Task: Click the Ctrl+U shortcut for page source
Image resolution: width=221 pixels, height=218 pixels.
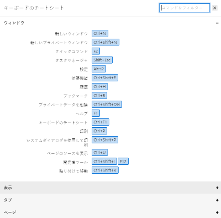Action: (x=99, y=153)
